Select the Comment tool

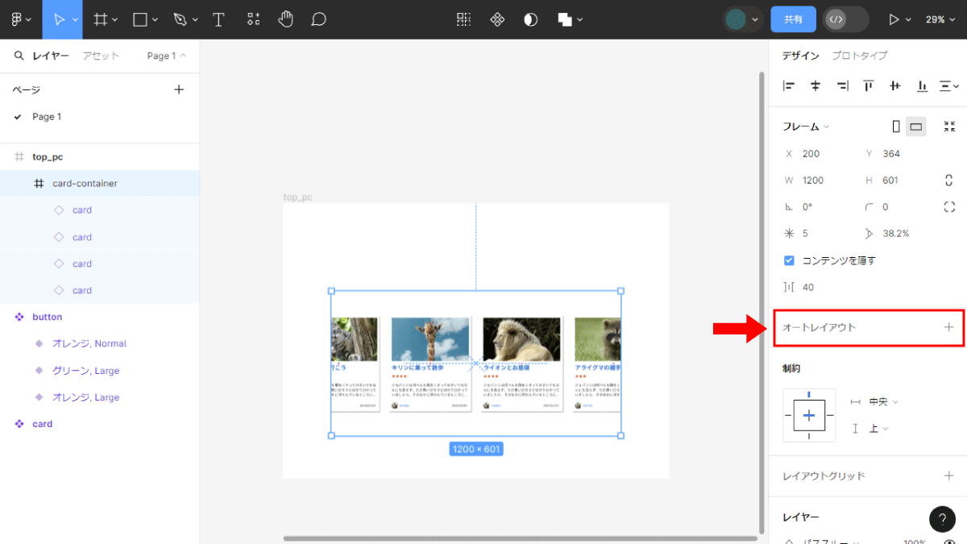click(x=319, y=19)
